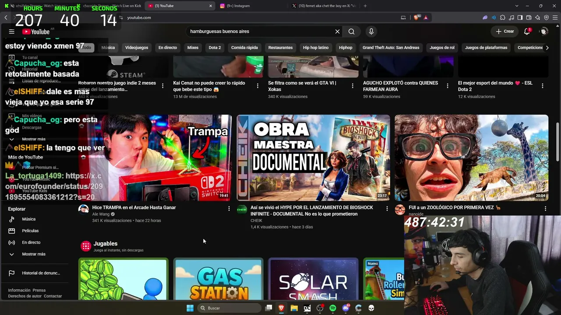Open the CHEIK channel name link
The width and height of the screenshot is (561, 315).
pyautogui.click(x=256, y=220)
